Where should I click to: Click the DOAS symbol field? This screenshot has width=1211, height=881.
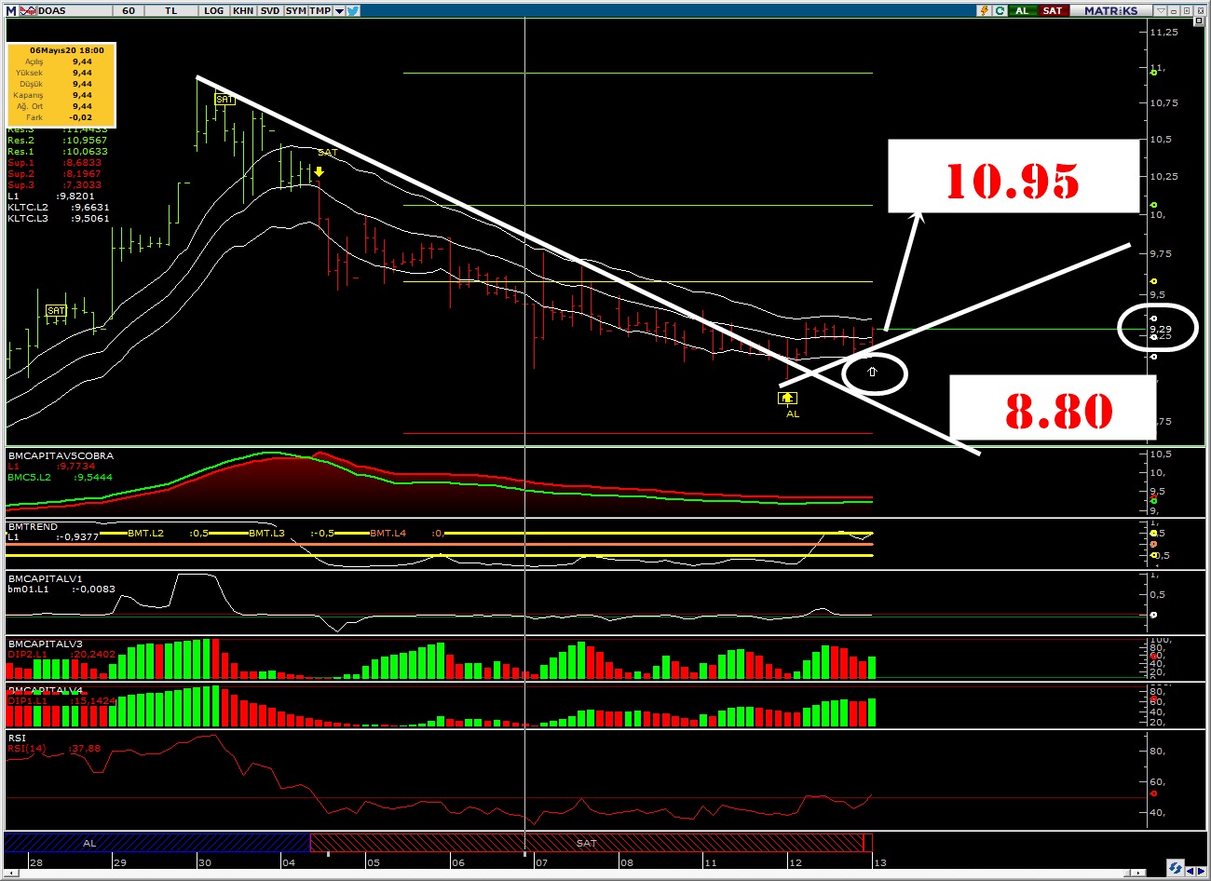pos(65,10)
